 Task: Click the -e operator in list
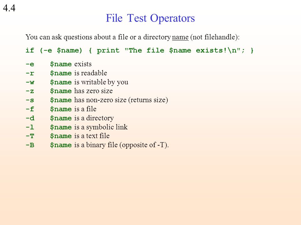[x=30, y=64]
